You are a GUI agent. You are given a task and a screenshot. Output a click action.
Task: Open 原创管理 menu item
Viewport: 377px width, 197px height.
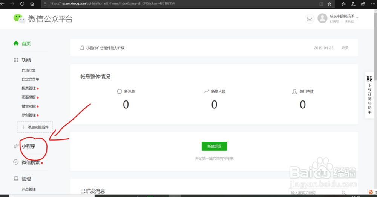pos(29,115)
